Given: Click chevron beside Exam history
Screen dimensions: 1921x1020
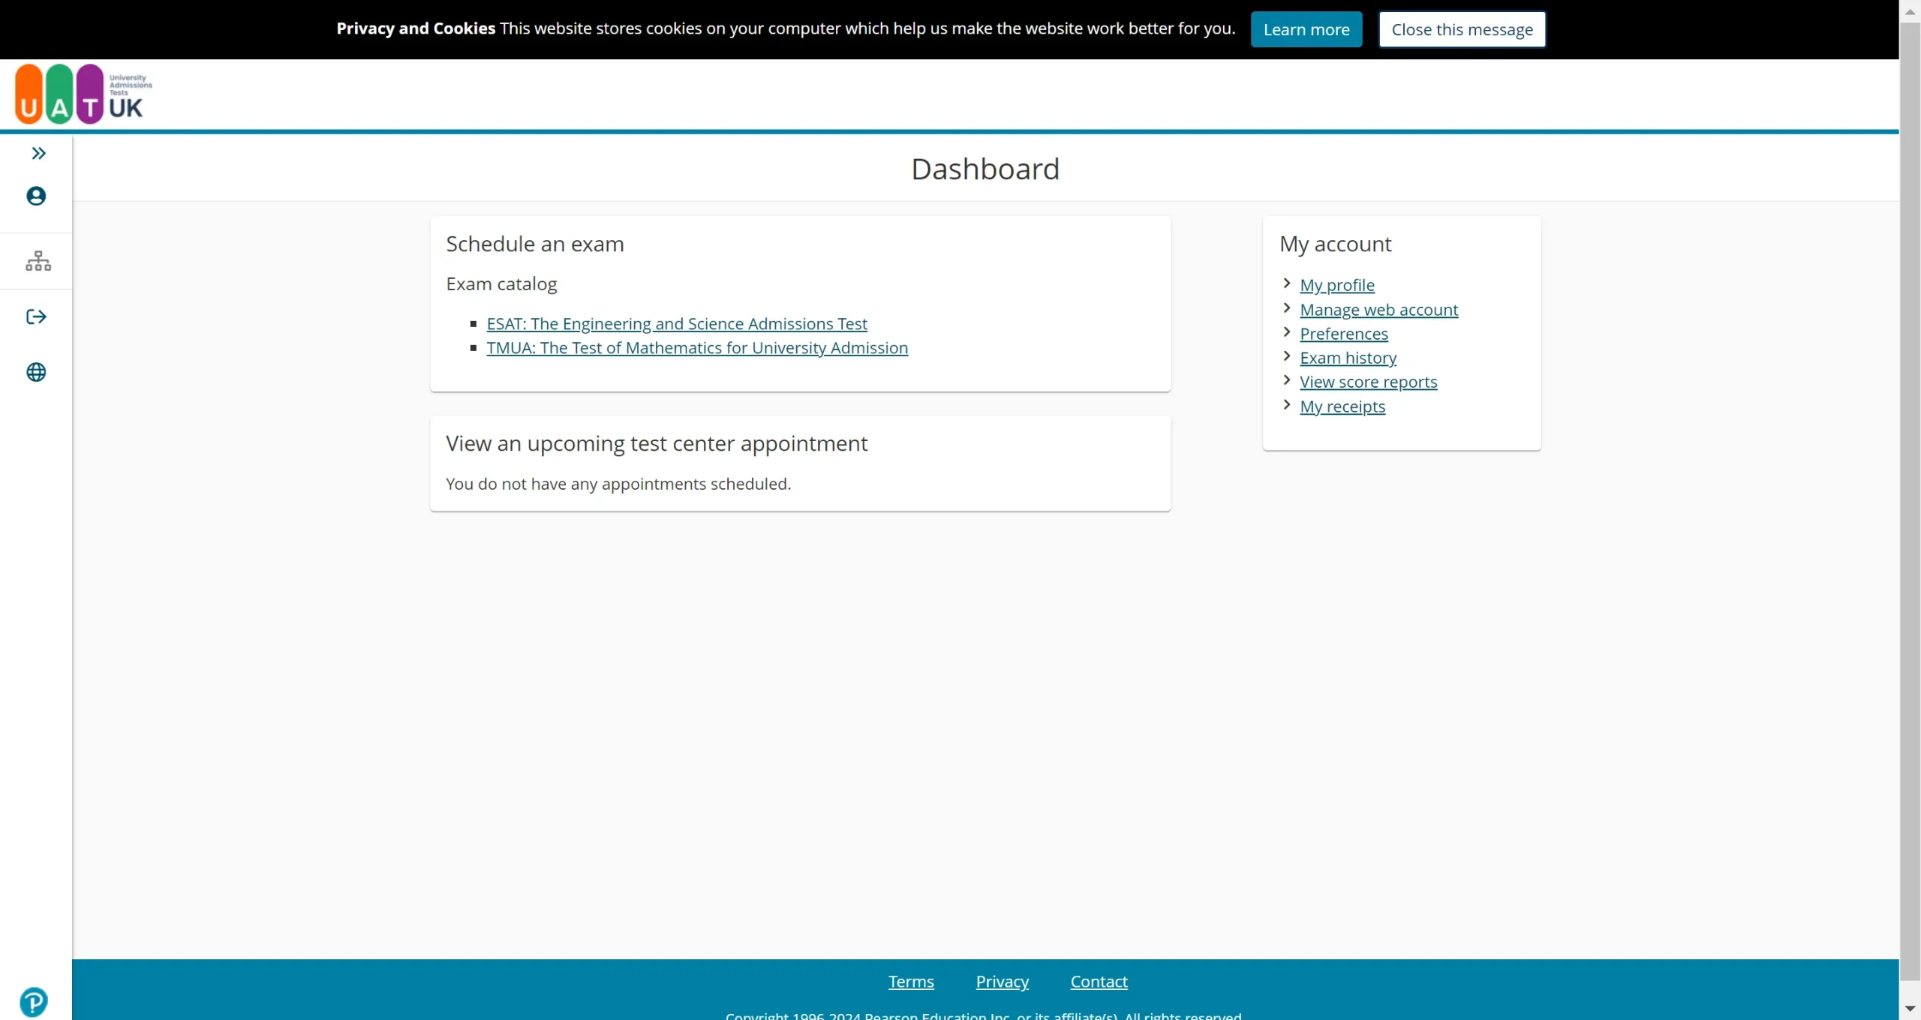Looking at the screenshot, I should pyautogui.click(x=1287, y=356).
